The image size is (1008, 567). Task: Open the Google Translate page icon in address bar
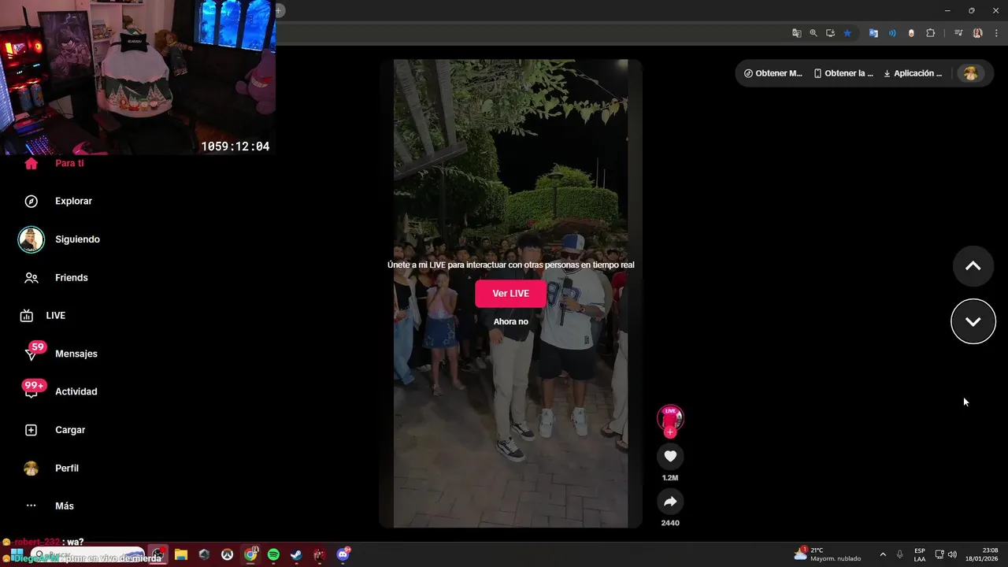[x=797, y=33]
